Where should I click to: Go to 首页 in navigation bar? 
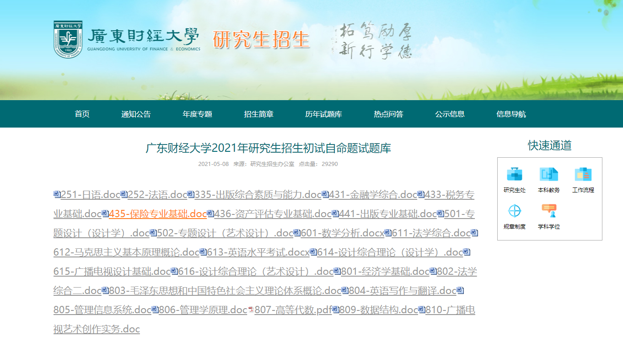click(82, 114)
